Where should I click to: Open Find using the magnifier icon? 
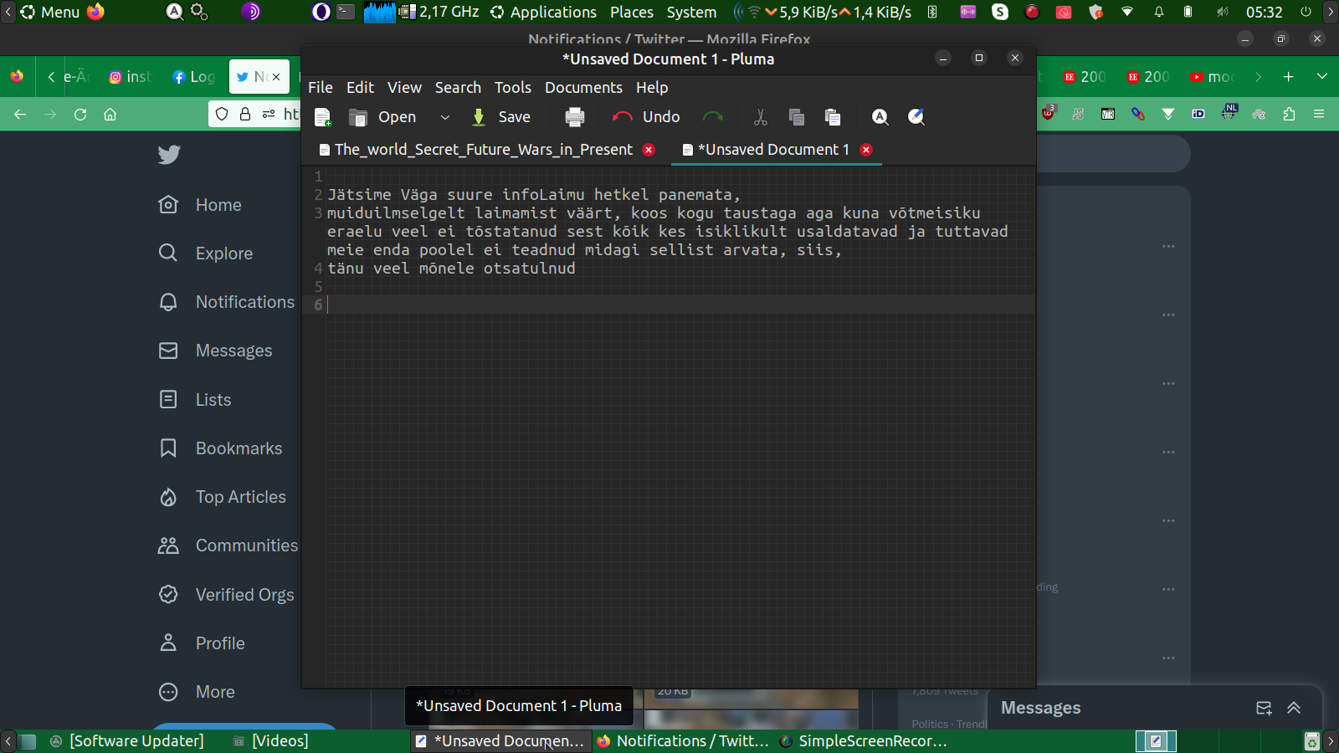click(880, 117)
